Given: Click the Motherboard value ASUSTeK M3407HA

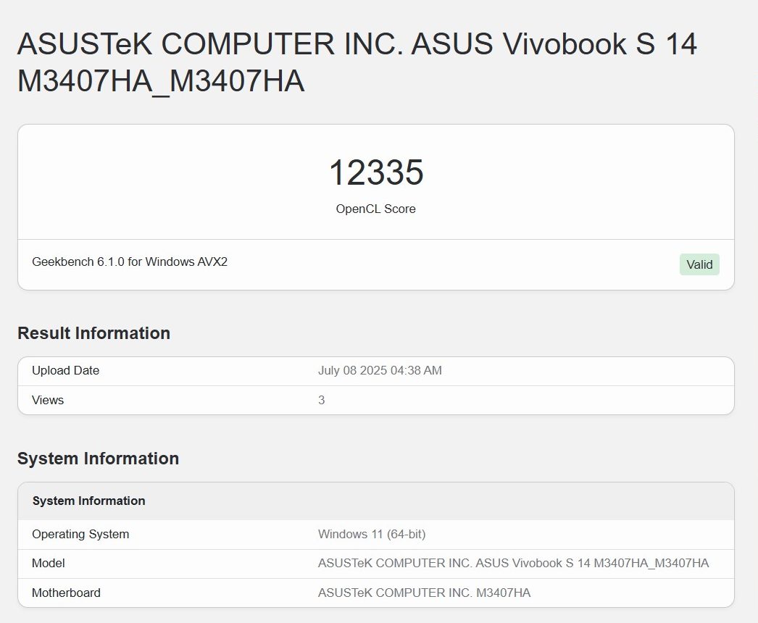Looking at the screenshot, I should (x=424, y=593).
